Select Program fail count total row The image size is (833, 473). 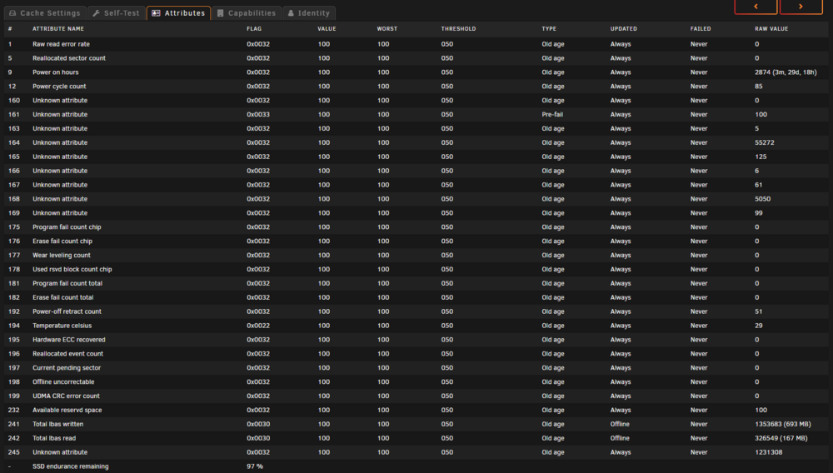416,283
